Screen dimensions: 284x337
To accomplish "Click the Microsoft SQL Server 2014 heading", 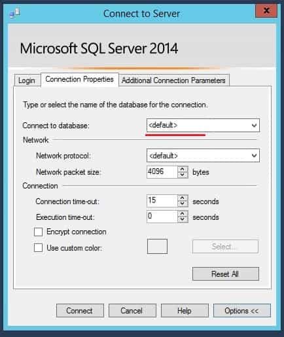I will click(99, 48).
